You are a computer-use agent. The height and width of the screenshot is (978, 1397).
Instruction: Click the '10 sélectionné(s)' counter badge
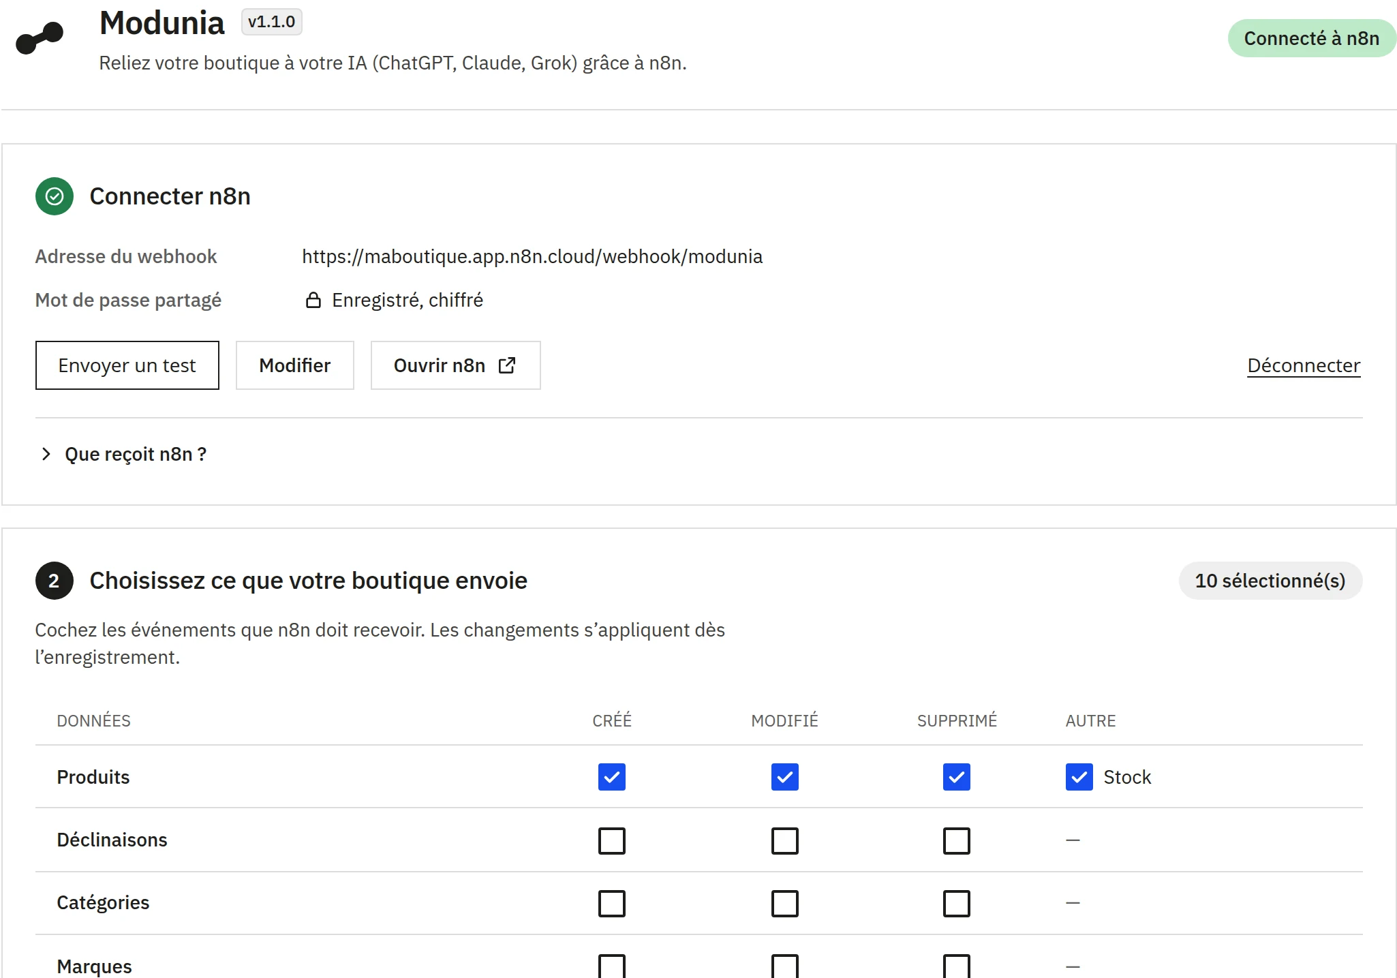click(x=1270, y=581)
